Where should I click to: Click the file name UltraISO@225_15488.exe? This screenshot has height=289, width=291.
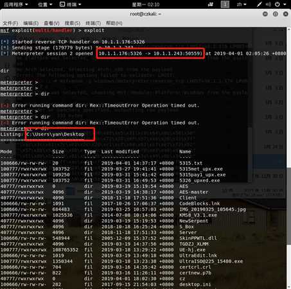click(x=211, y=261)
